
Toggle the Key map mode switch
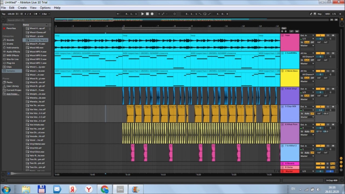(320, 14)
